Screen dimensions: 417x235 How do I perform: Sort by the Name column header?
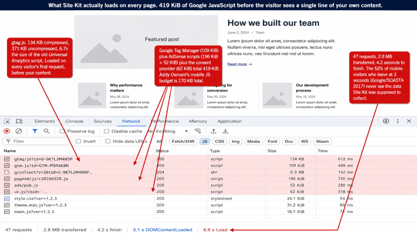(10, 151)
